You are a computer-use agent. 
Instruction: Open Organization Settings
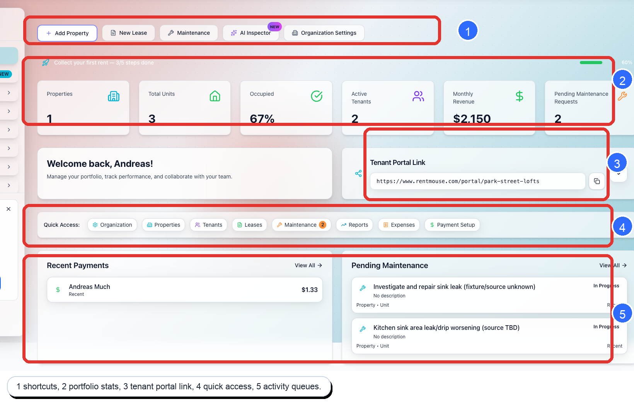point(324,33)
